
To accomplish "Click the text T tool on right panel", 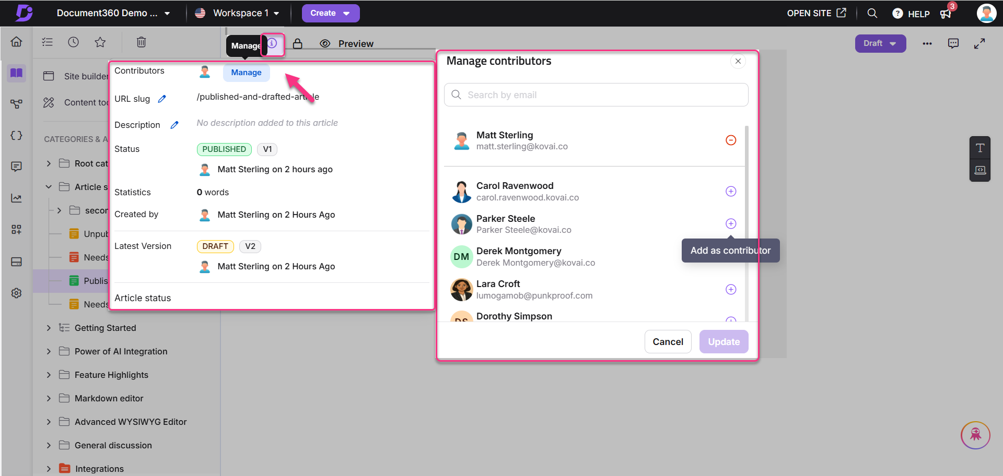I will click(x=980, y=148).
